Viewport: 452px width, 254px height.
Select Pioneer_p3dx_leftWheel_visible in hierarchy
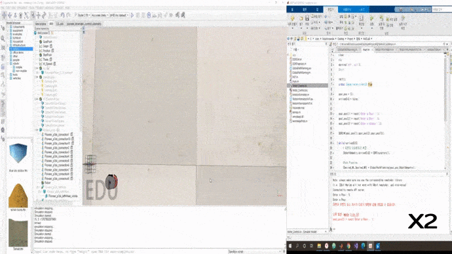point(63,196)
